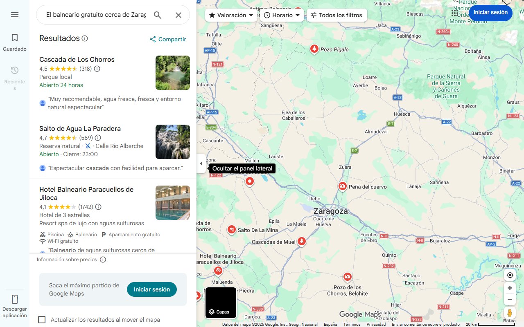Open the Todos los filtros panel
The height and width of the screenshot is (327, 524).
tap(337, 15)
